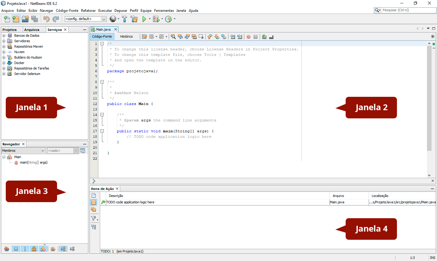The image size is (437, 261).
Task: Toggle Show Fields filter in Navigator
Action: click(x=16, y=249)
